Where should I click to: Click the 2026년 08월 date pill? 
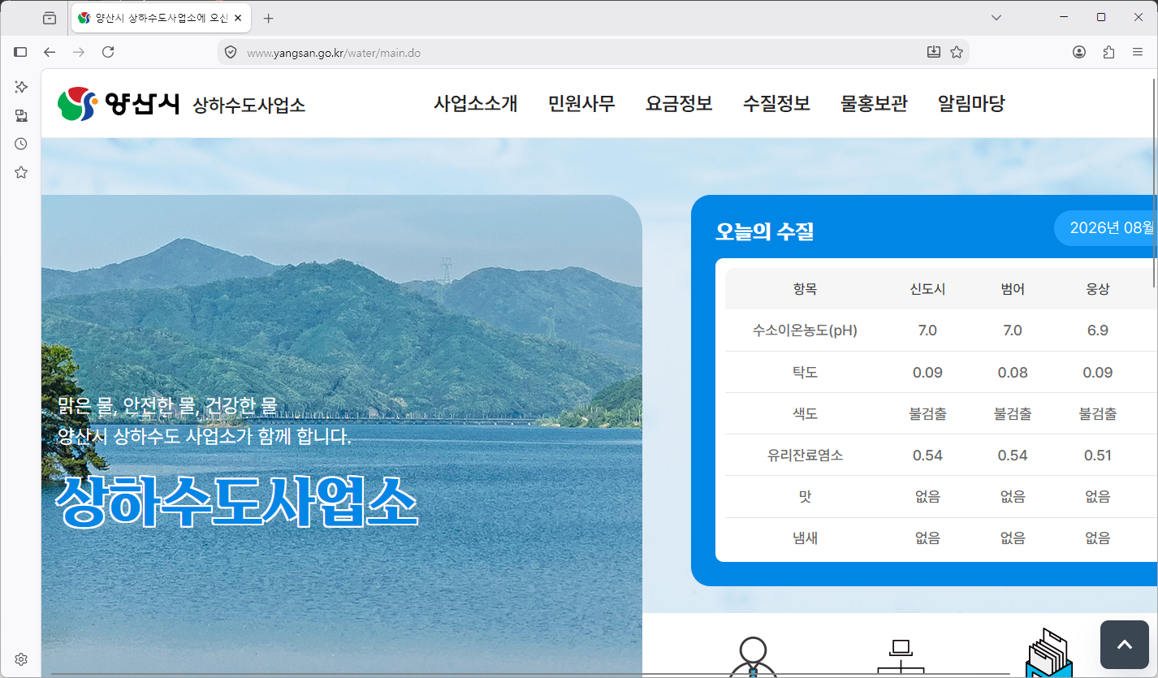pos(1105,228)
